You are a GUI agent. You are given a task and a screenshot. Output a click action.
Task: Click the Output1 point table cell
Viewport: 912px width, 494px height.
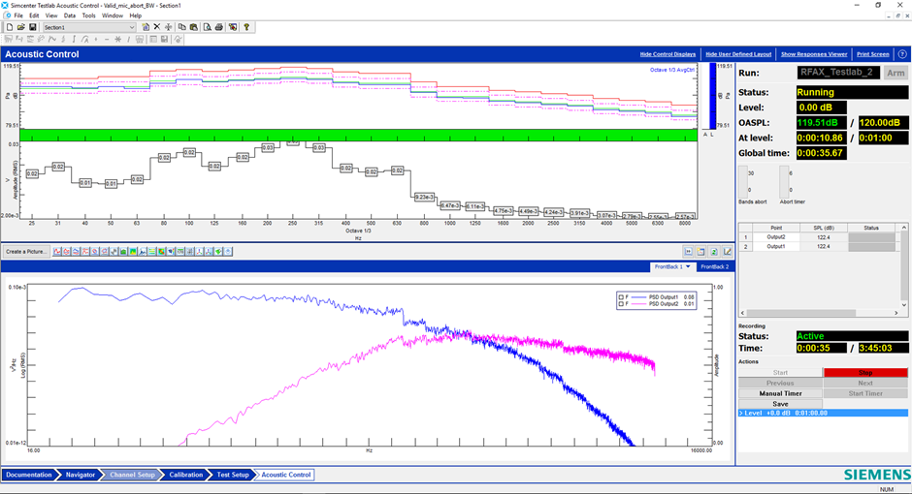775,247
